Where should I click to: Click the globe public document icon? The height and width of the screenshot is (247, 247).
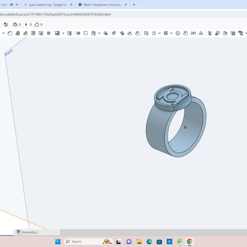pos(6,25)
